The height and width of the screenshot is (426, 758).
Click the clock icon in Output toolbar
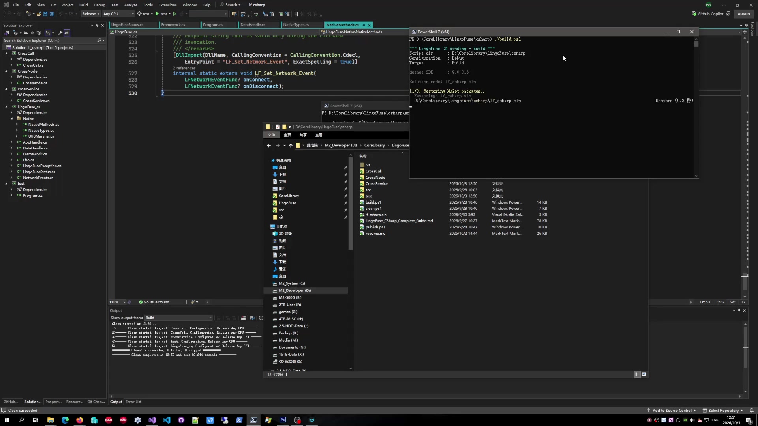pyautogui.click(x=261, y=318)
